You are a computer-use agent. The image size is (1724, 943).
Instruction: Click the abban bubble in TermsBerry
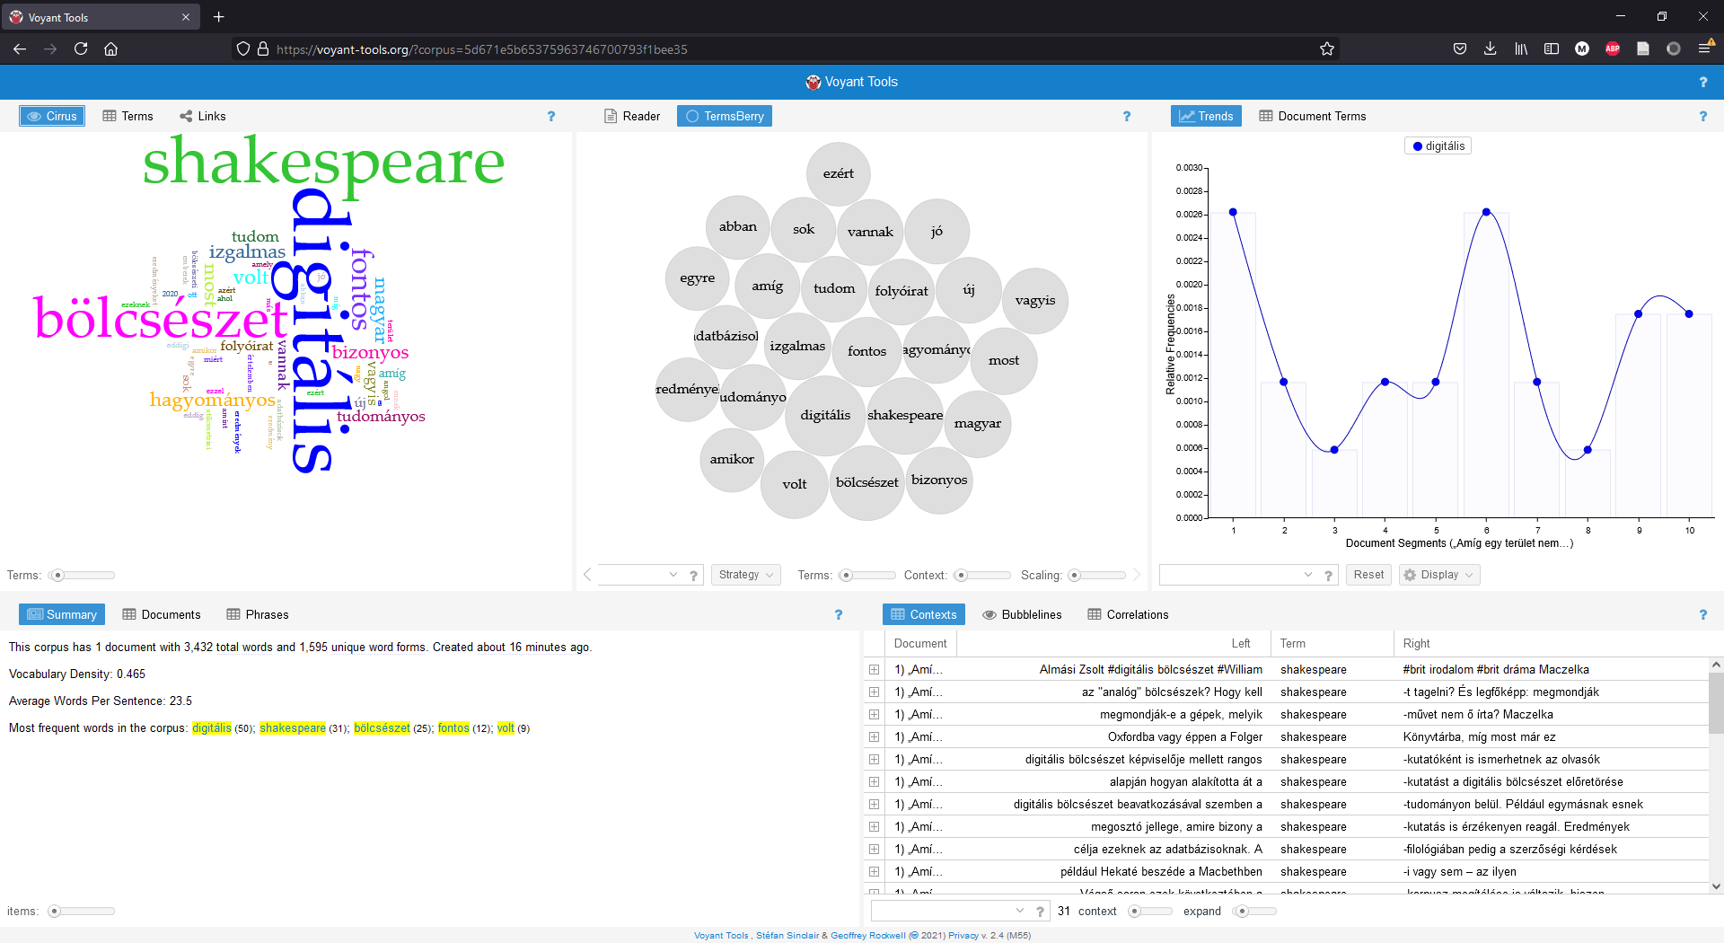(738, 227)
